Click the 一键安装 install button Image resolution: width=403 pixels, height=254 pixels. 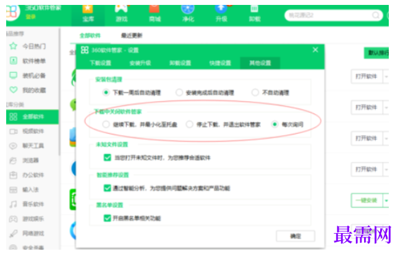click(x=367, y=200)
